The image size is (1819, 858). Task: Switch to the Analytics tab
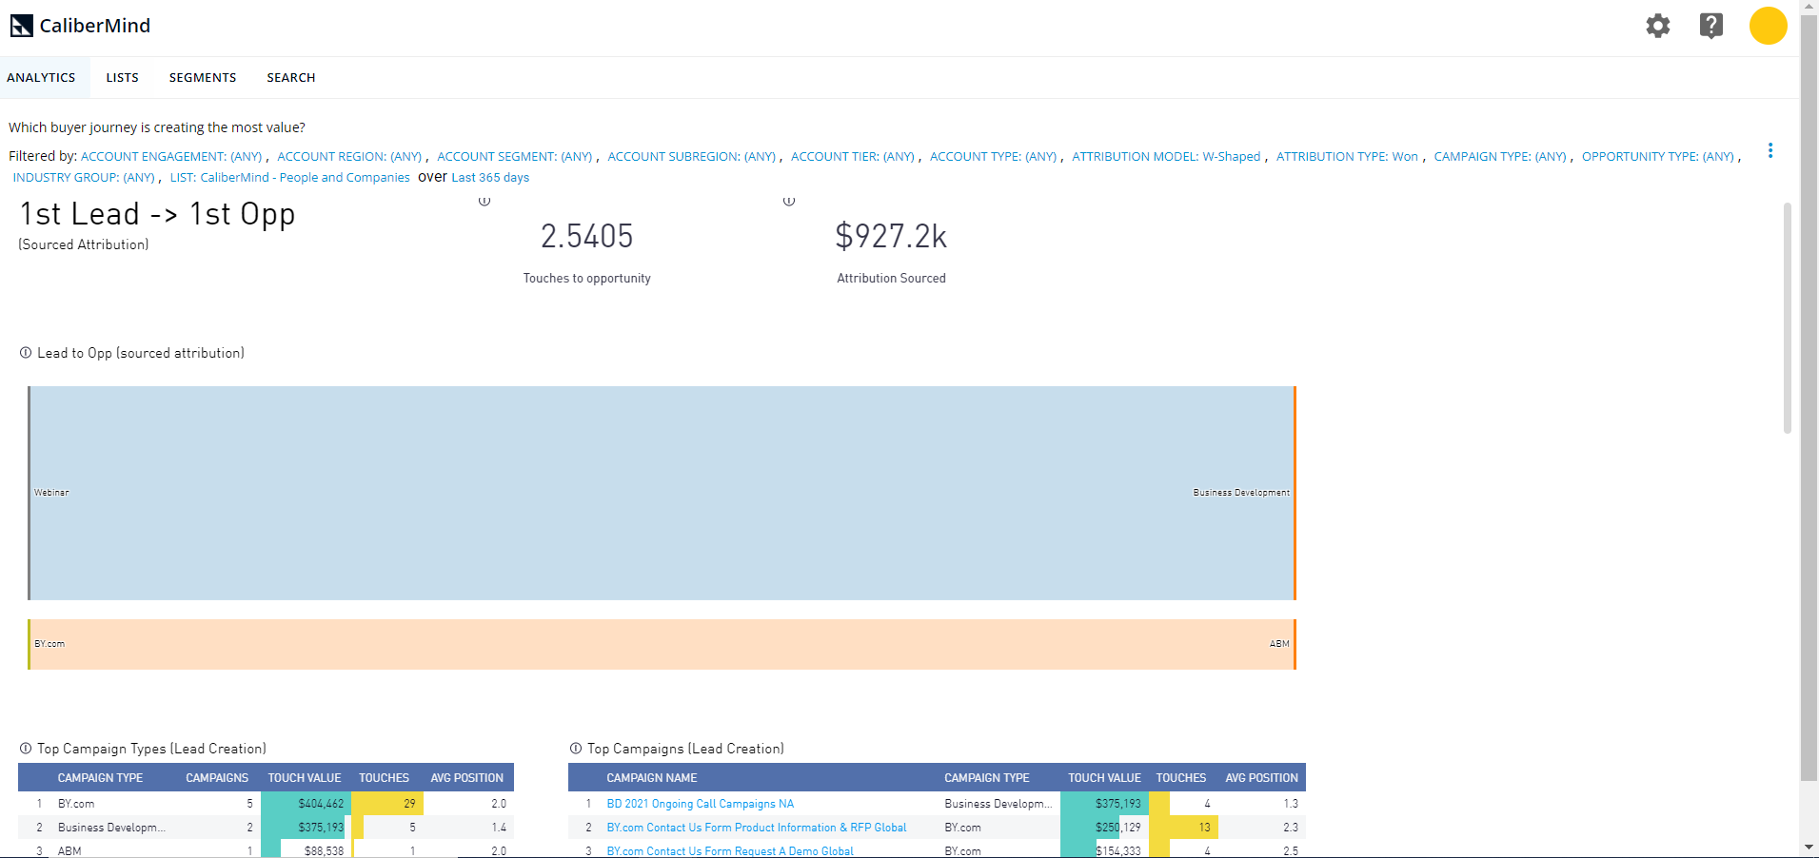point(41,78)
